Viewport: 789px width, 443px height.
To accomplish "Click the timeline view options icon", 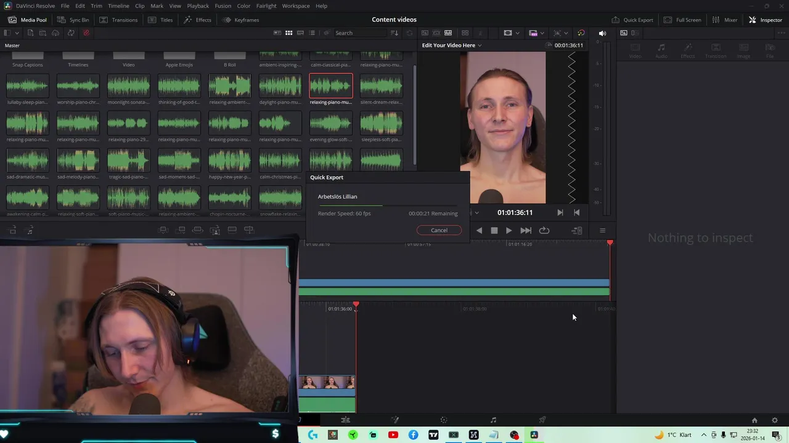I will (577, 230).
